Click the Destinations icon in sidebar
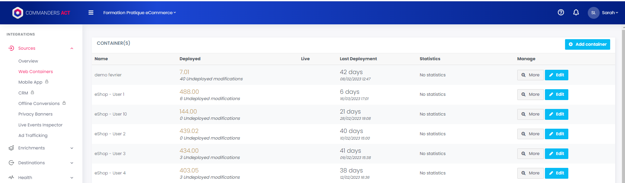The height and width of the screenshot is (183, 625). (x=11, y=163)
